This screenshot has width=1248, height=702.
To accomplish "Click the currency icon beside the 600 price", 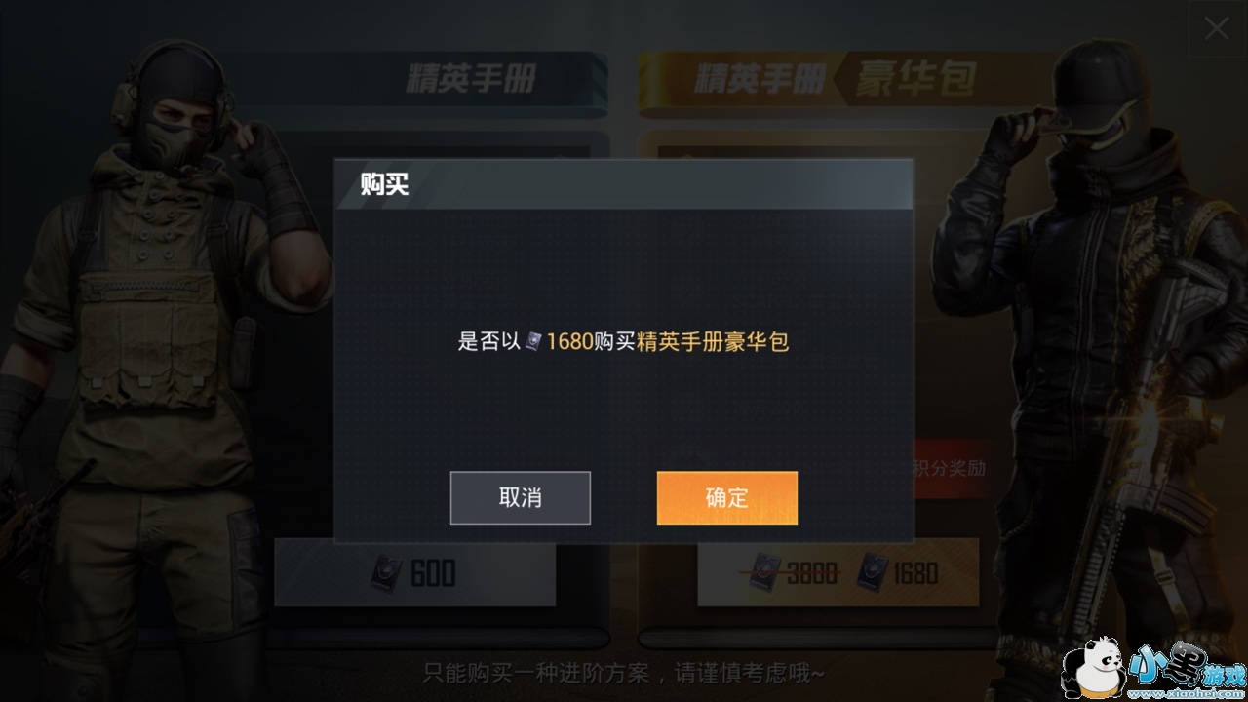I will click(x=387, y=573).
